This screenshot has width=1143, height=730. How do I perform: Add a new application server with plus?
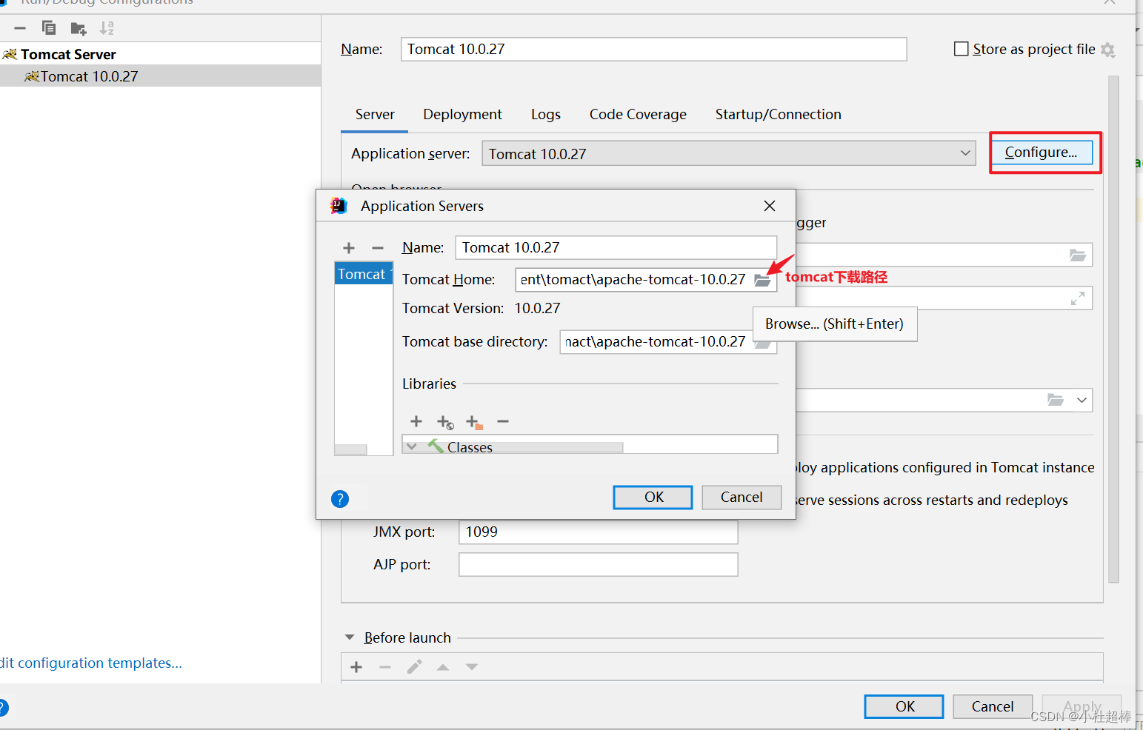349,248
